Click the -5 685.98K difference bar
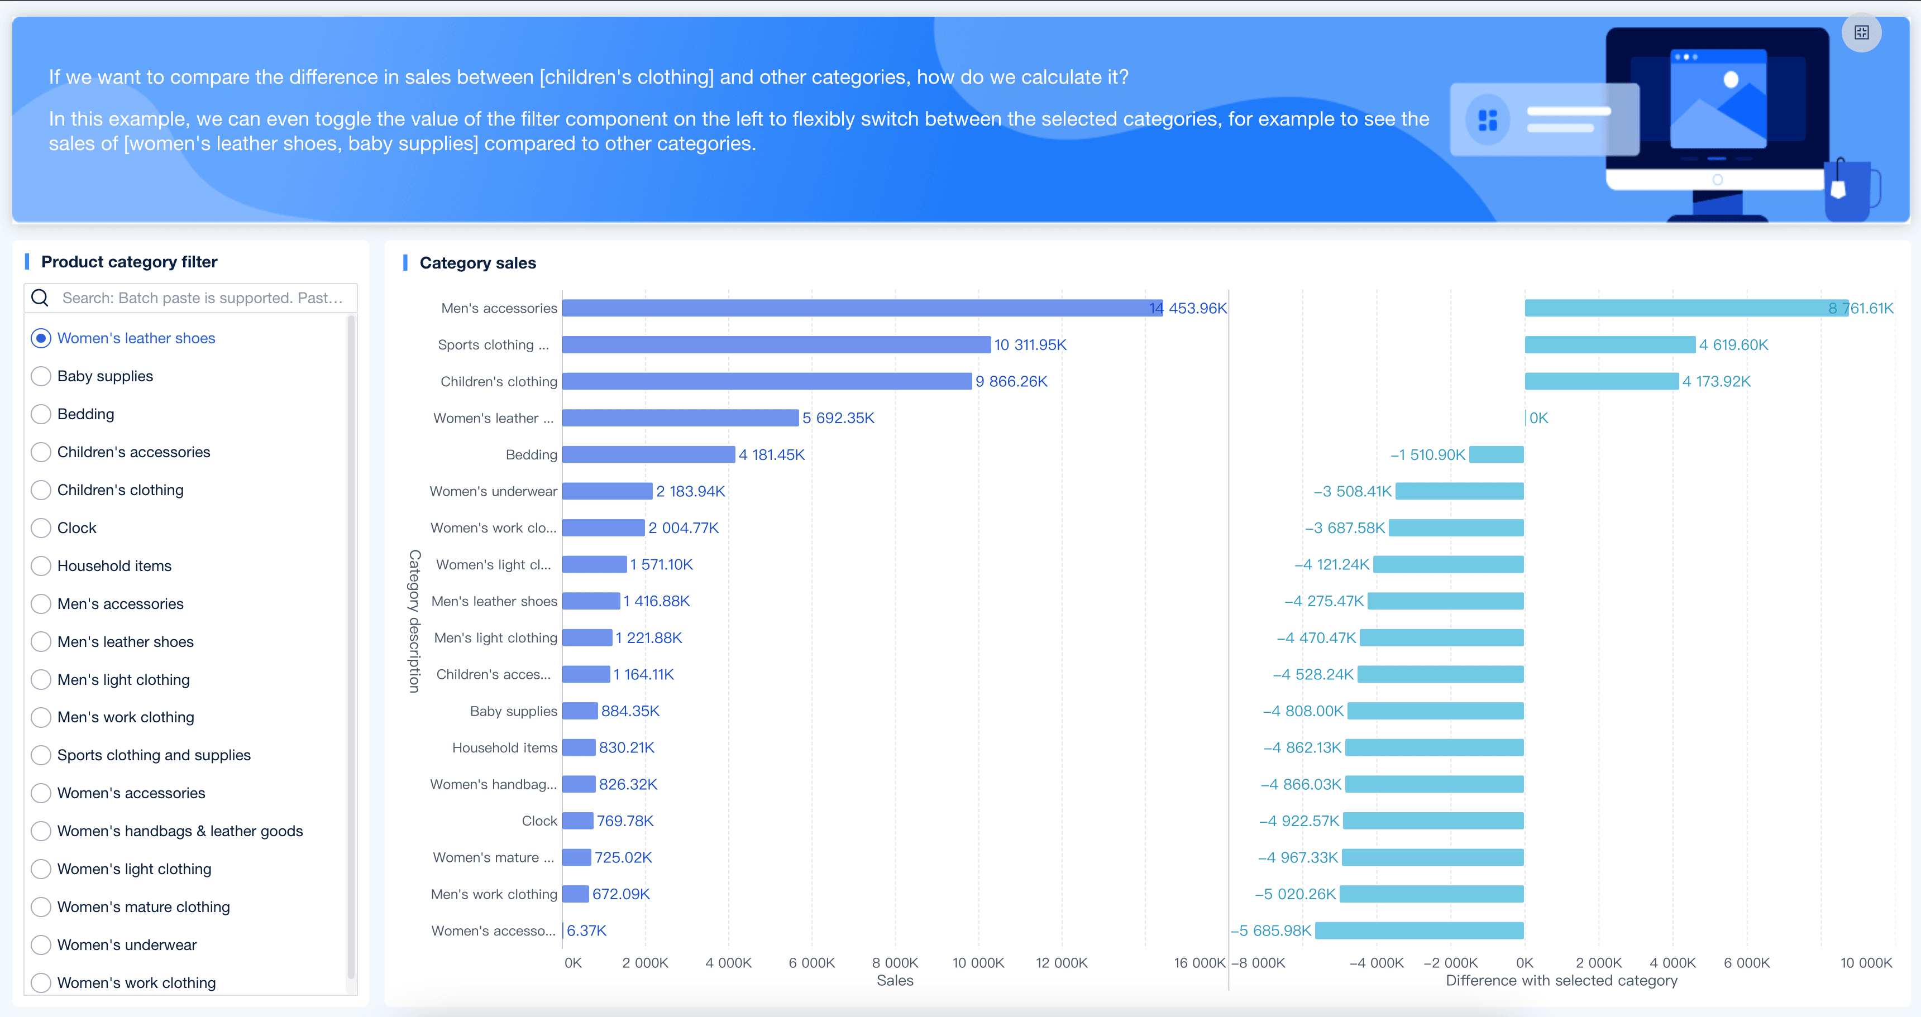1921x1017 pixels. click(x=1420, y=930)
